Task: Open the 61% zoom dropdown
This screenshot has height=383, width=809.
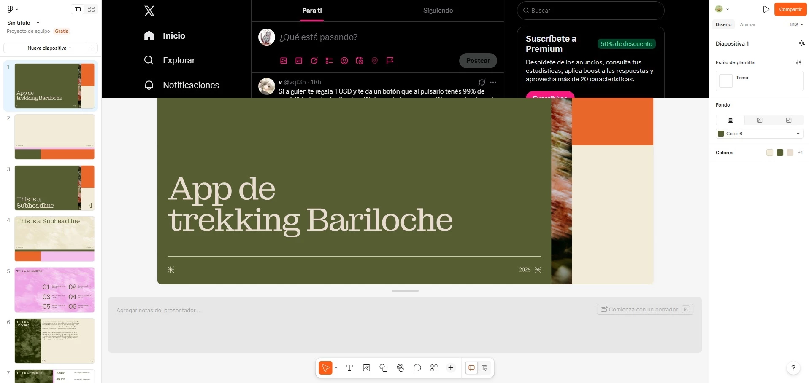Action: (796, 24)
